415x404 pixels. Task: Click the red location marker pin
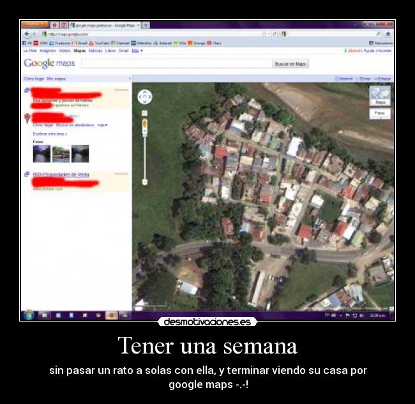coord(27,118)
